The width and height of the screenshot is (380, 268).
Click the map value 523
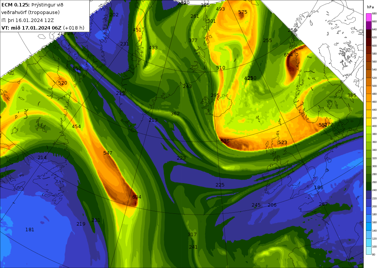pos(283,143)
